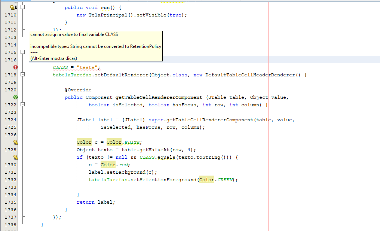Click line number 1716 in the gutter
This screenshot has height=231, width=380.
pyautogui.click(x=10, y=60)
